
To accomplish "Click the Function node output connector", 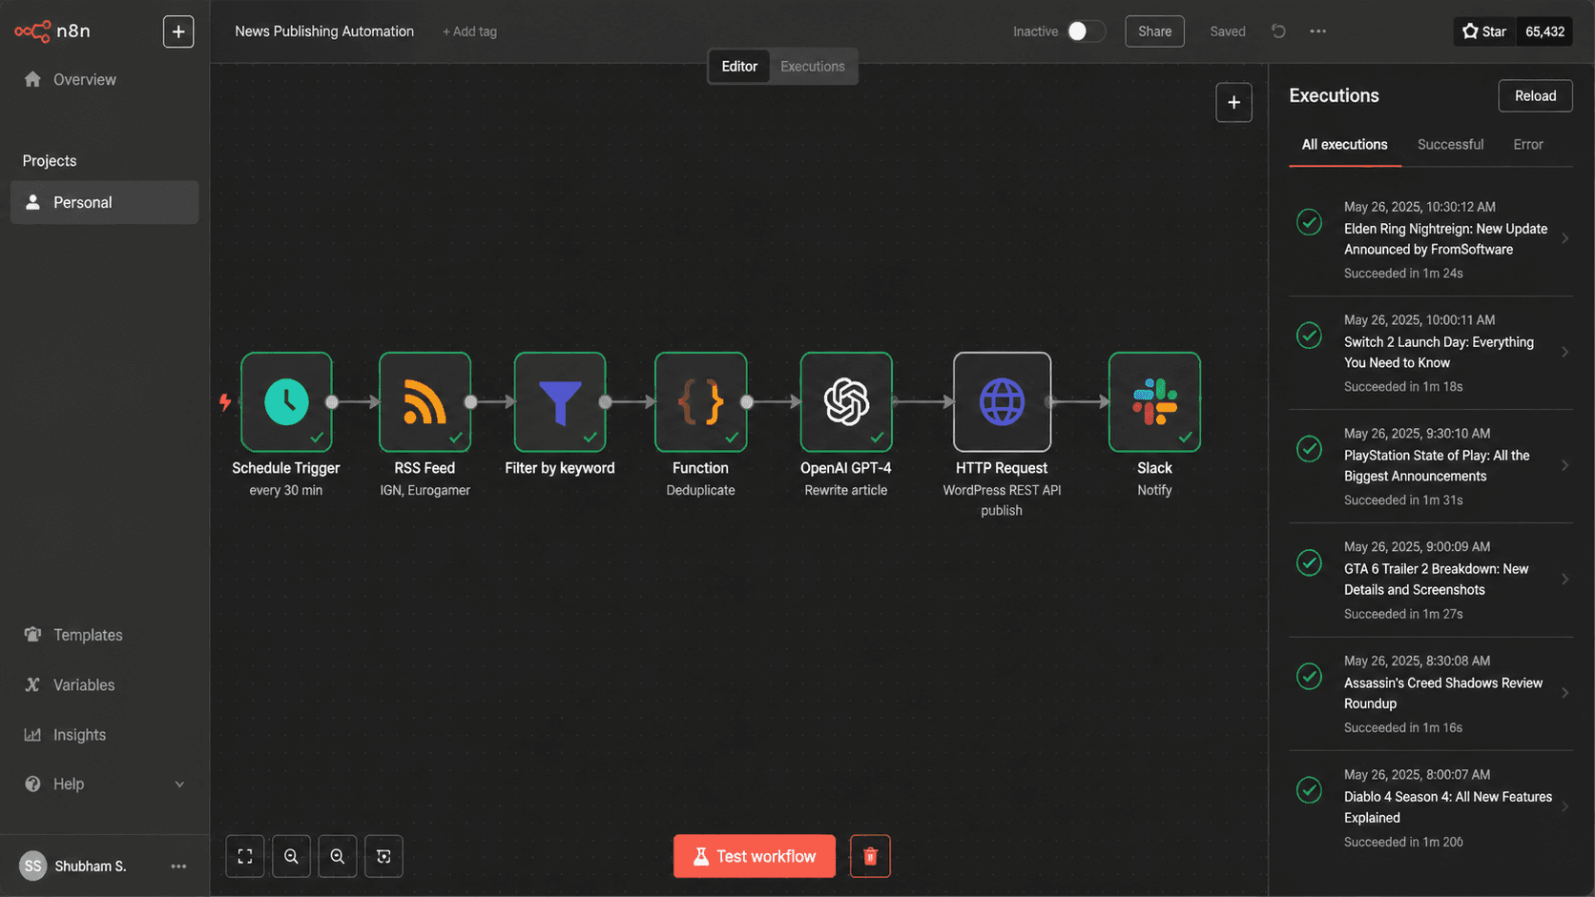I will coord(747,402).
